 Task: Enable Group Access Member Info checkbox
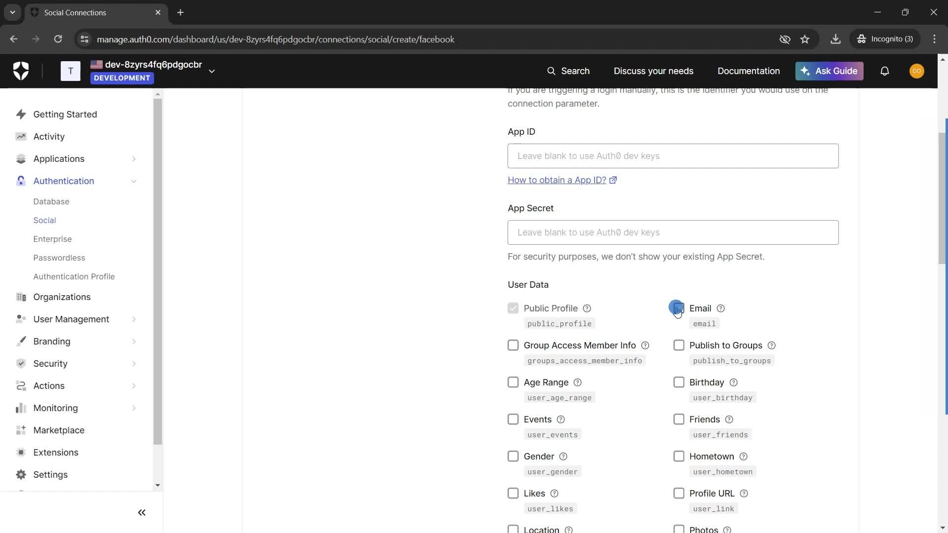[x=513, y=345]
